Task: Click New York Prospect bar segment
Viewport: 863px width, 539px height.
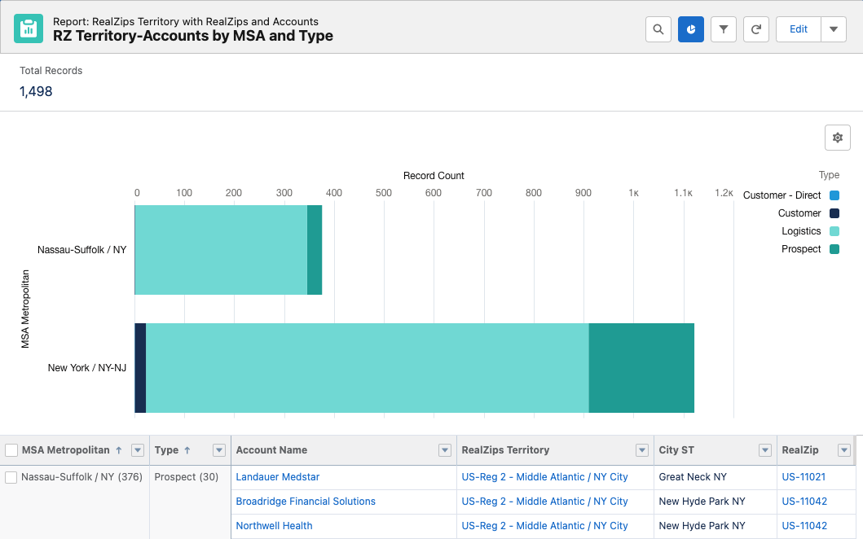Action: click(x=641, y=368)
